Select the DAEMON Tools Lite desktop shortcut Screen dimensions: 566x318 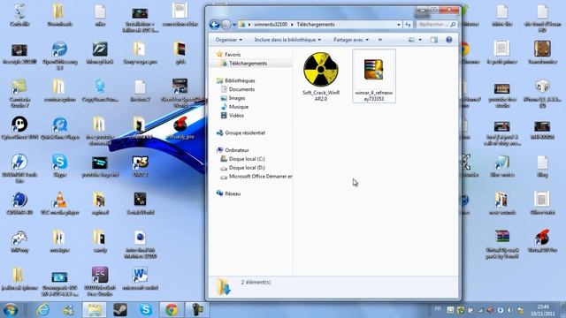click(x=19, y=169)
